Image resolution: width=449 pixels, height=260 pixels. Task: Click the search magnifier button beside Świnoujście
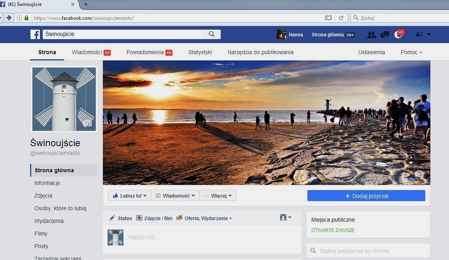pyautogui.click(x=212, y=34)
